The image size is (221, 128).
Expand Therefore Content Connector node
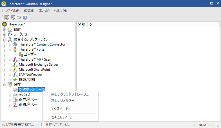10,45
